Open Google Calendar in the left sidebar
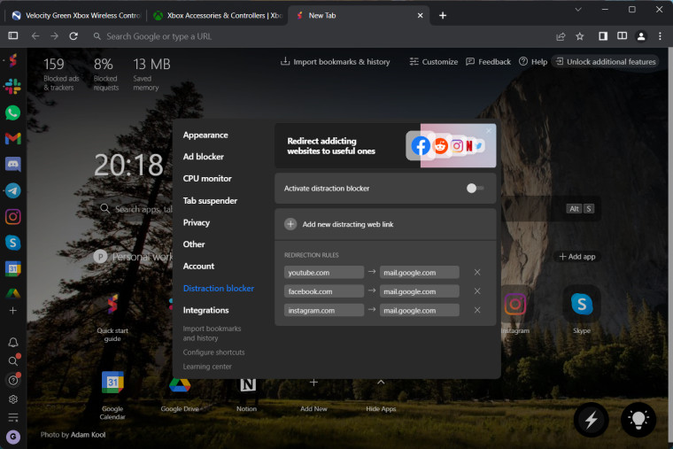Image resolution: width=673 pixels, height=449 pixels. point(13,268)
